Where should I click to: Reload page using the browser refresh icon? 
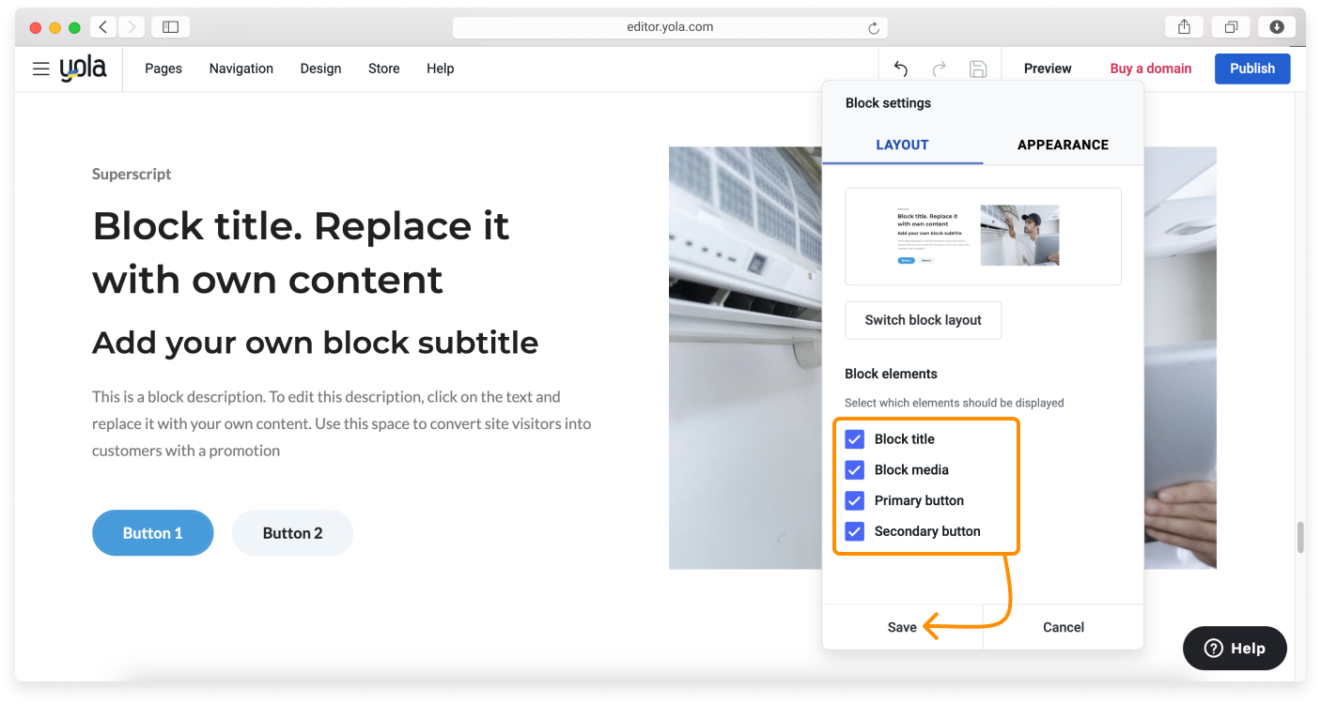[874, 28]
